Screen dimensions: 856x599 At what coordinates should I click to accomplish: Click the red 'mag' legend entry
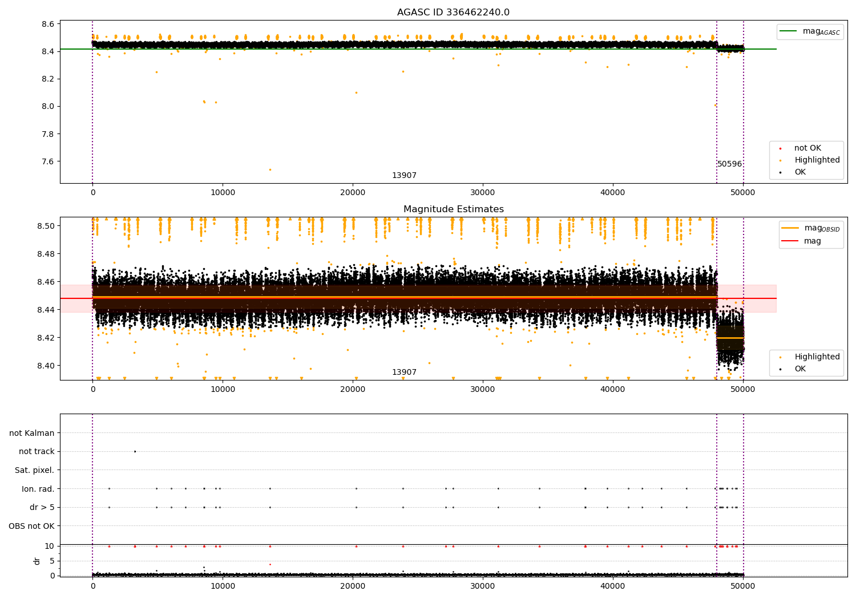(x=812, y=241)
